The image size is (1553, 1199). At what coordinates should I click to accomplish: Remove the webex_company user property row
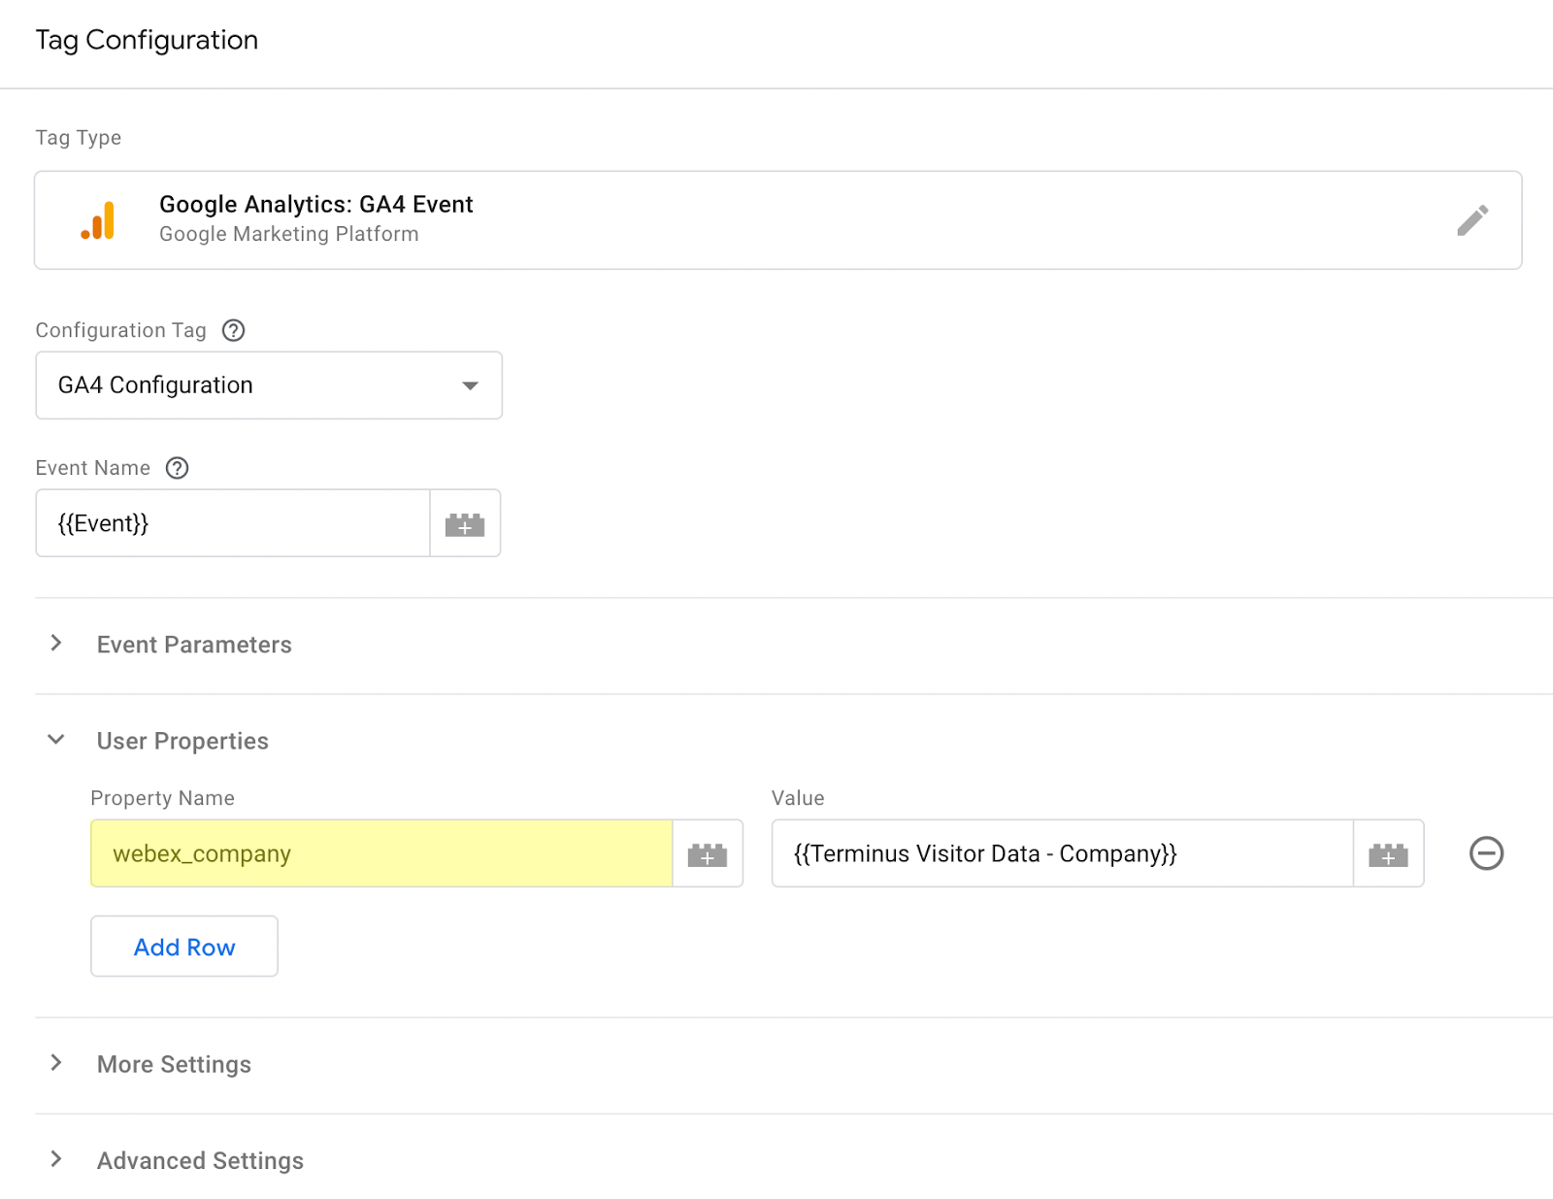(x=1486, y=853)
